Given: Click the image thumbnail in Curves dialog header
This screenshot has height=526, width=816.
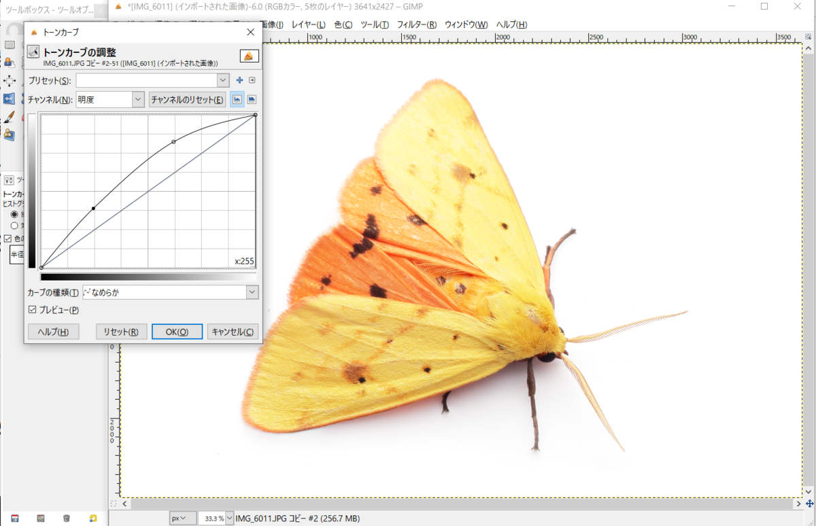Looking at the screenshot, I should pos(249,56).
